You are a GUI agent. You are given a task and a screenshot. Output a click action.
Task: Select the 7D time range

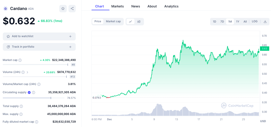[222, 22]
